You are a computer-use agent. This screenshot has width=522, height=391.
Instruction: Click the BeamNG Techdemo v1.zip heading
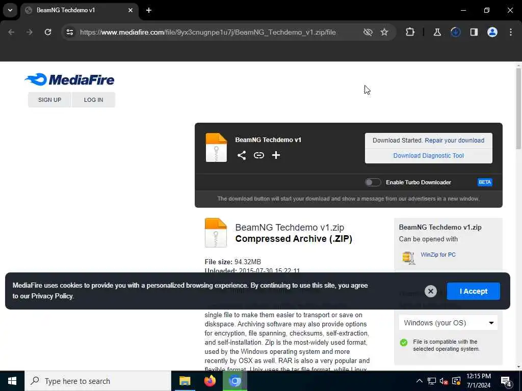click(x=290, y=228)
